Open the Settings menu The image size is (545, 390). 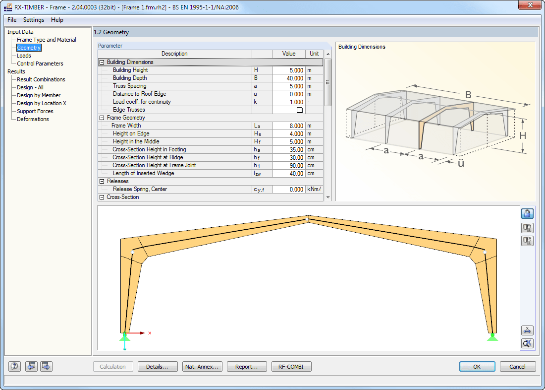click(34, 20)
